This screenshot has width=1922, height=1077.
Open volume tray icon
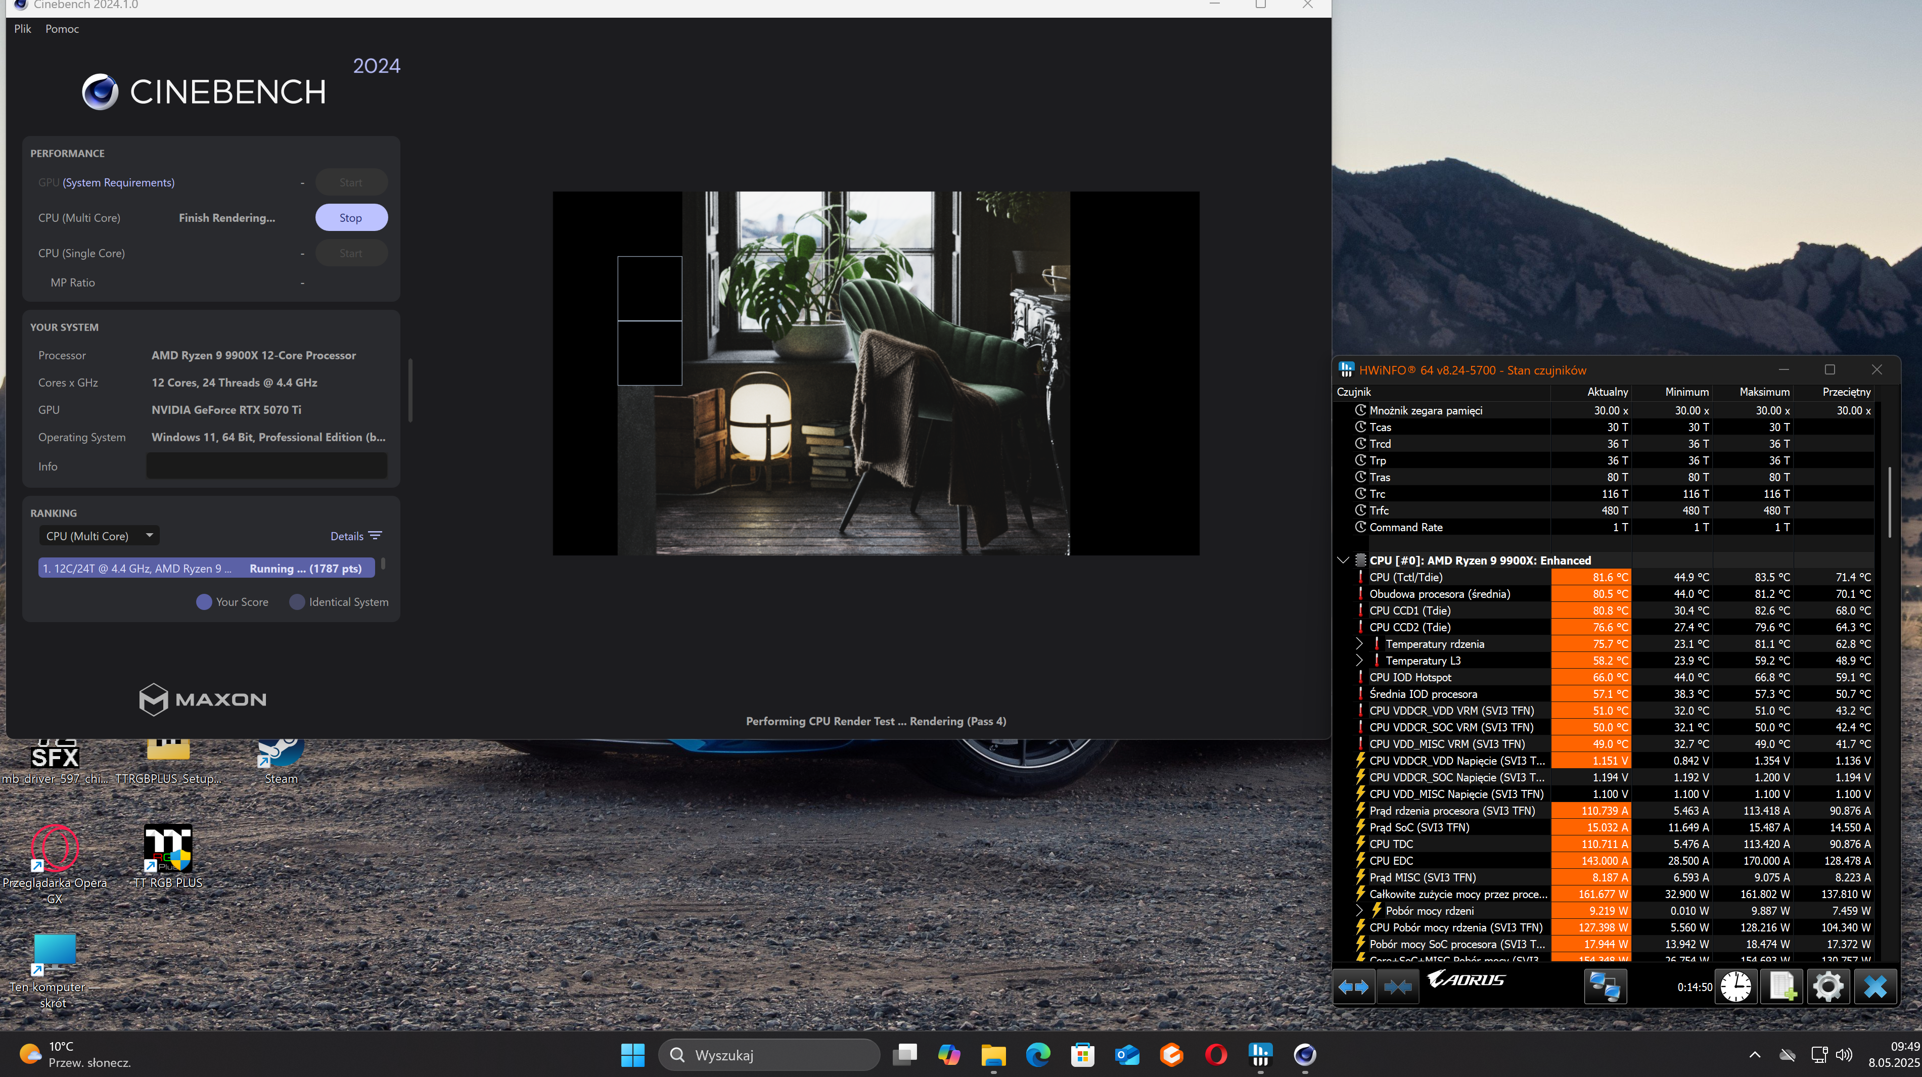point(1844,1055)
